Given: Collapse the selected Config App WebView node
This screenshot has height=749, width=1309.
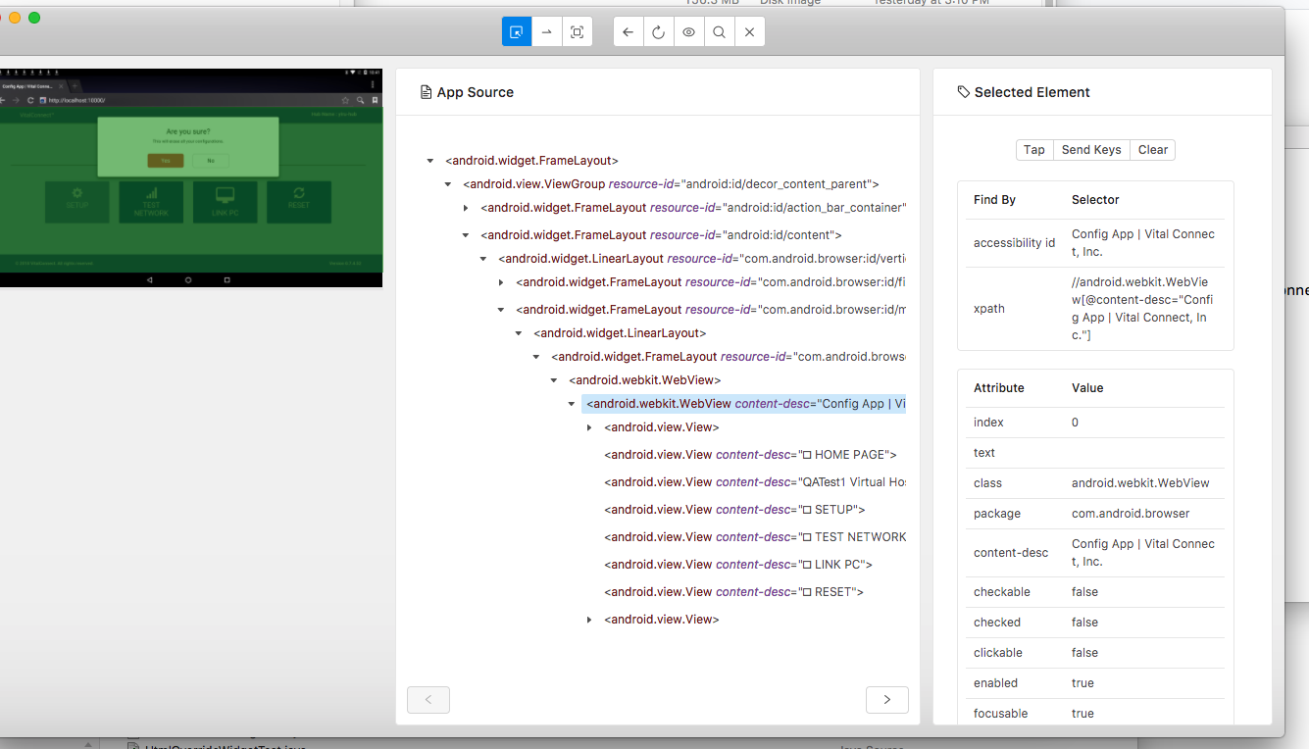Looking at the screenshot, I should pos(572,403).
